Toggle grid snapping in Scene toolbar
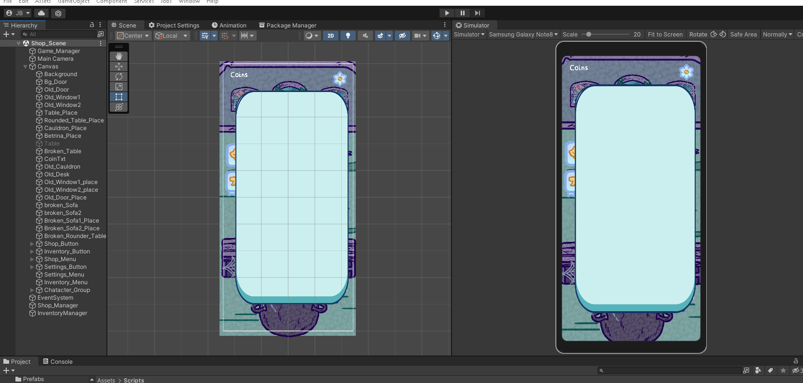 (225, 36)
